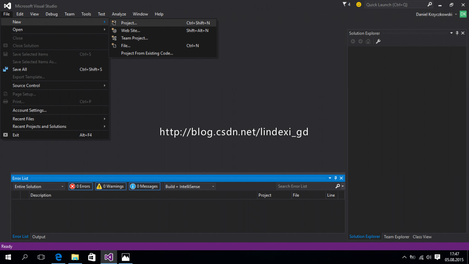Toggle the 0 Messages filter

pos(144,186)
